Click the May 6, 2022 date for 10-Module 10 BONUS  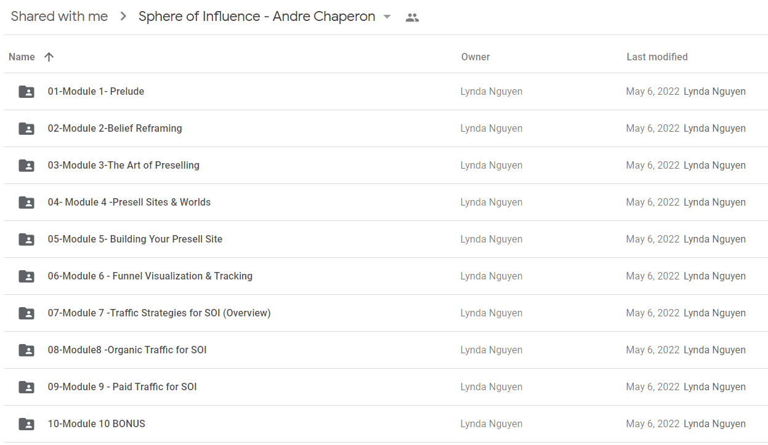653,423
